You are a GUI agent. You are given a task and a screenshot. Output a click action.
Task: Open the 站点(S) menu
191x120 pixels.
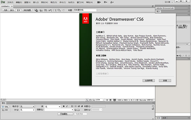pos(71,2)
